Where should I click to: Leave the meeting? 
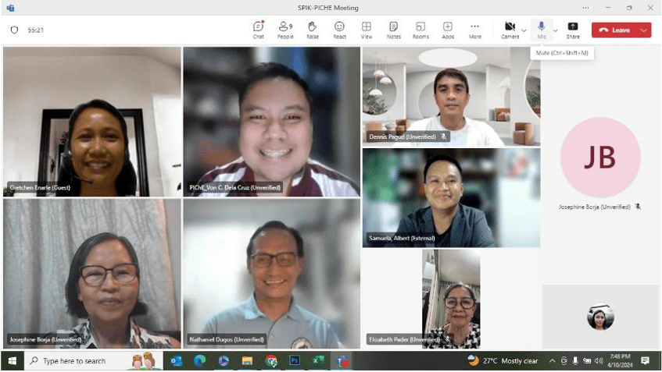[616, 30]
